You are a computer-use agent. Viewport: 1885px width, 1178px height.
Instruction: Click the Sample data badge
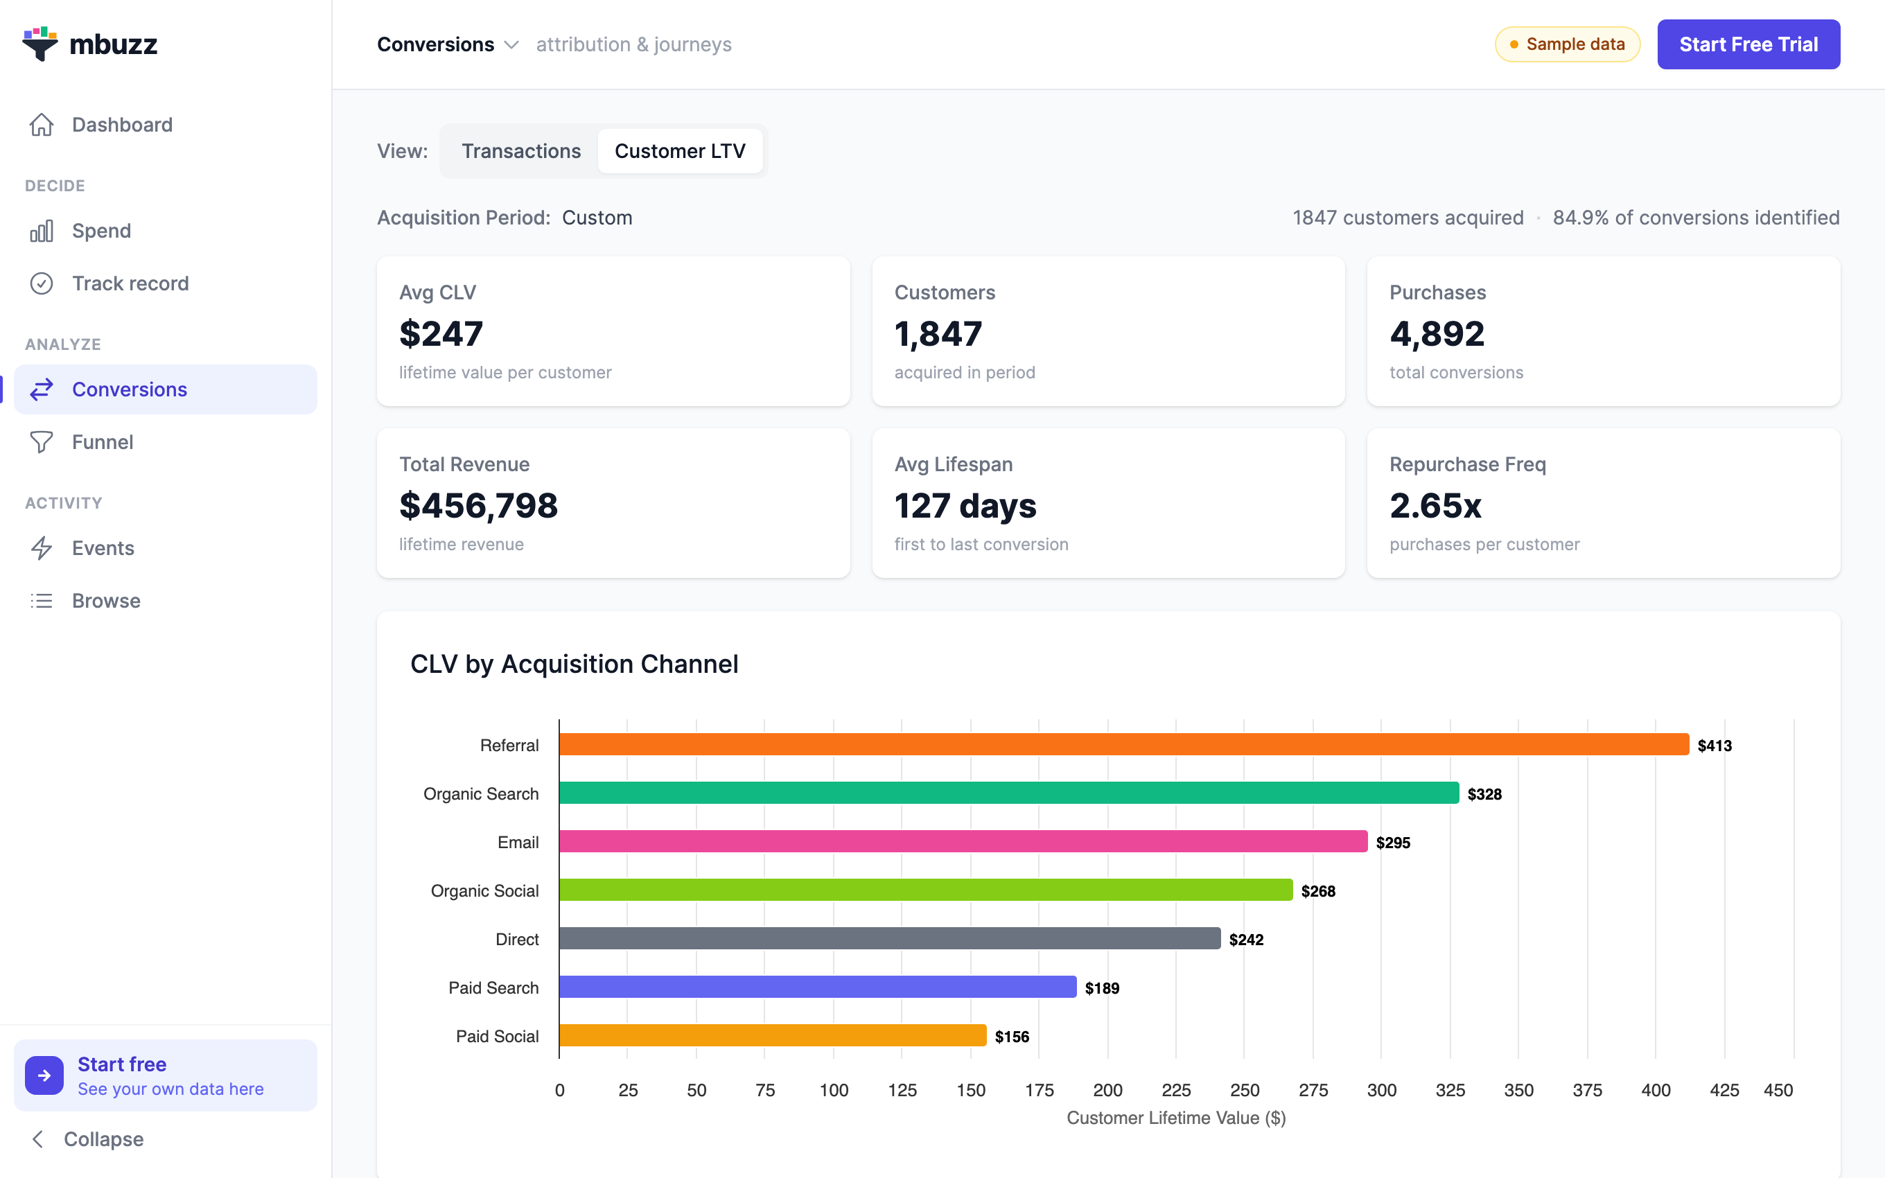pos(1567,44)
